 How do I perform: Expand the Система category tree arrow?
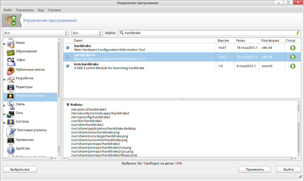tap(4, 123)
